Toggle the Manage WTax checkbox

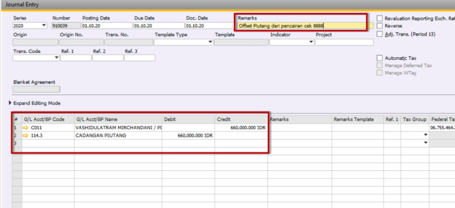click(x=379, y=73)
